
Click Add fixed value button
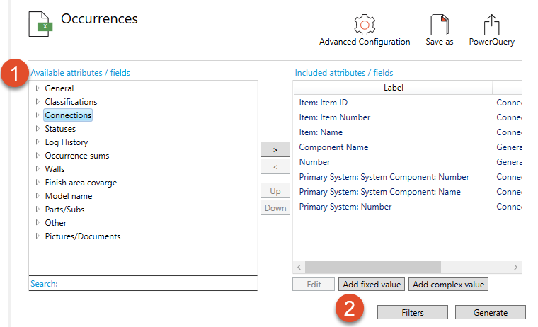pyautogui.click(x=372, y=284)
